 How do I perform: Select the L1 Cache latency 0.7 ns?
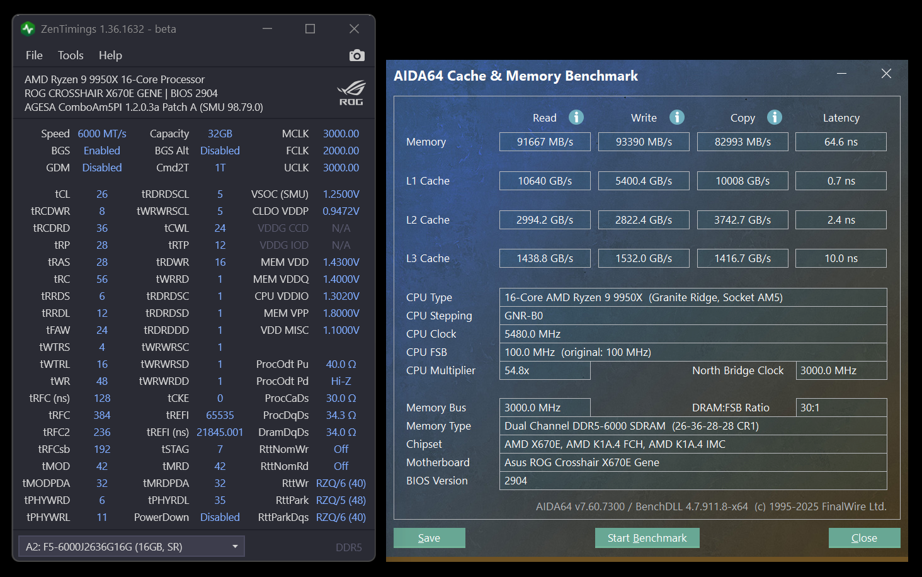841,181
